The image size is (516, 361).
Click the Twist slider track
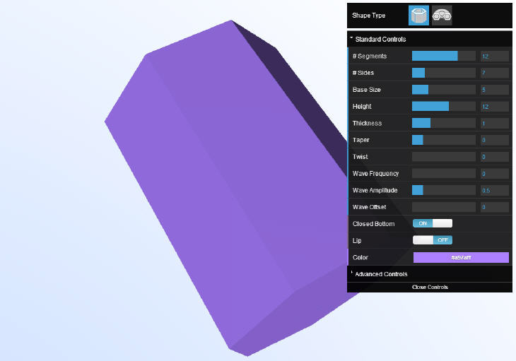[x=443, y=157]
